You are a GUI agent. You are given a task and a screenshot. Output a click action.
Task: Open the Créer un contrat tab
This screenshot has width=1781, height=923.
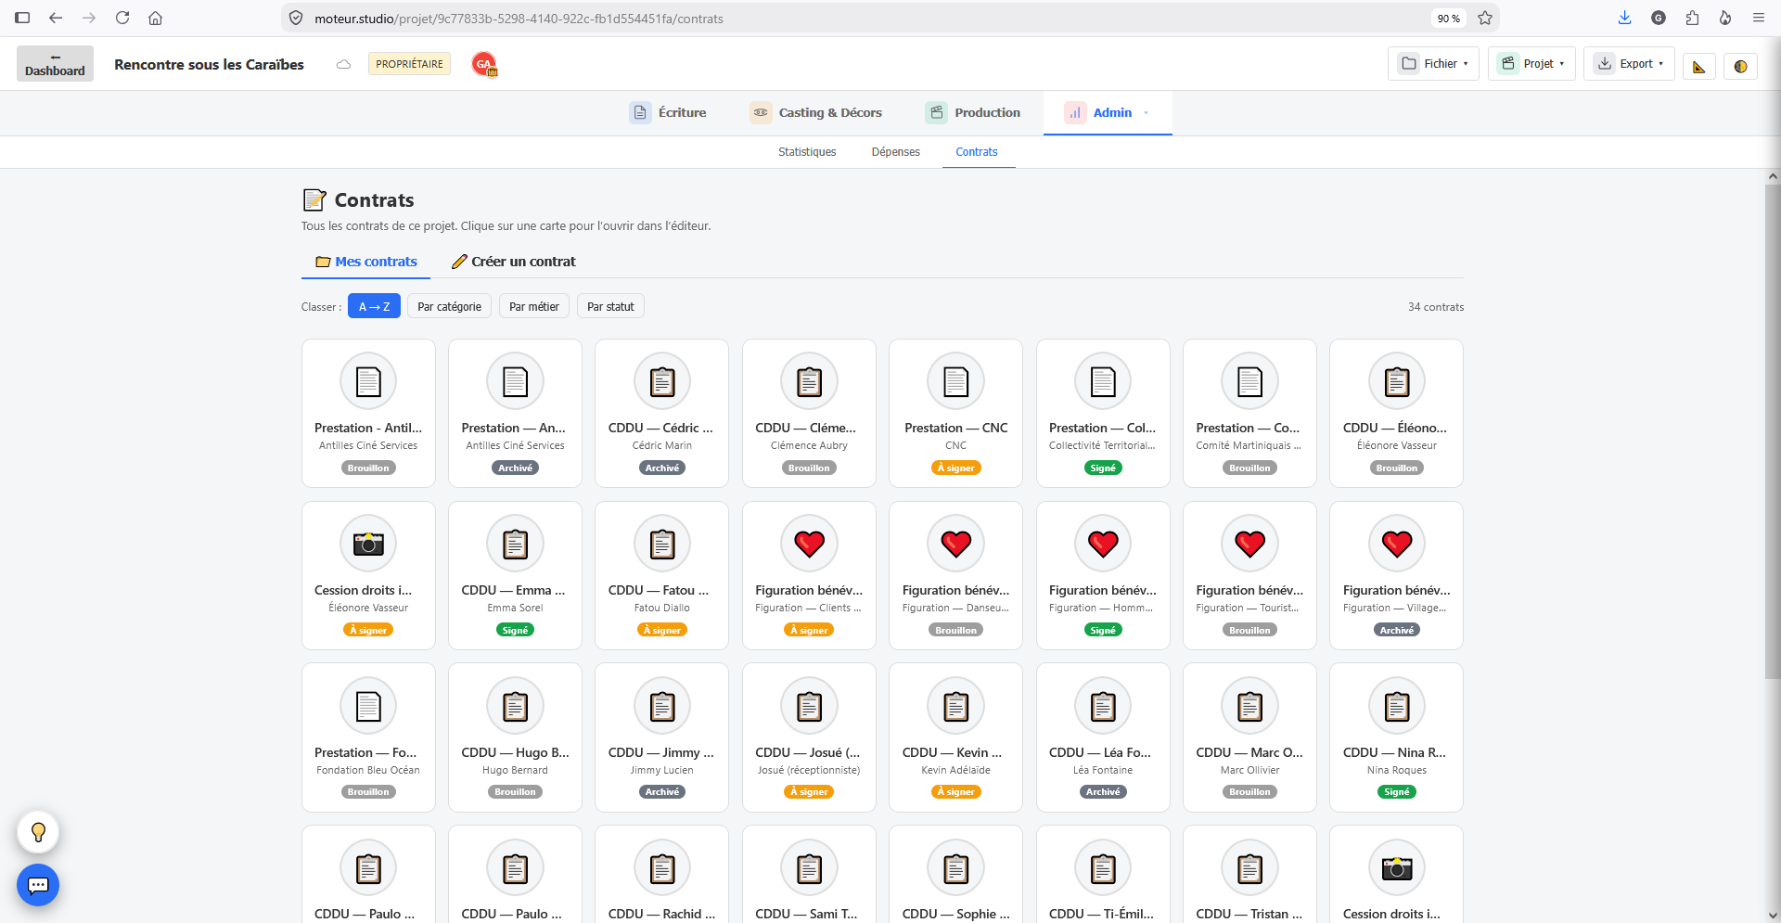point(513,262)
